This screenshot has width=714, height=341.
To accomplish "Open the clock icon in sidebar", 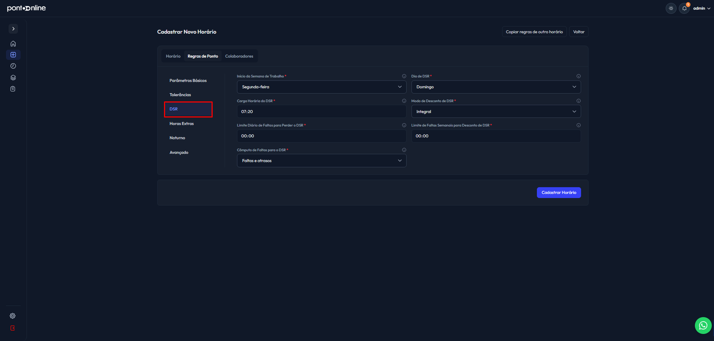I will click(x=13, y=66).
